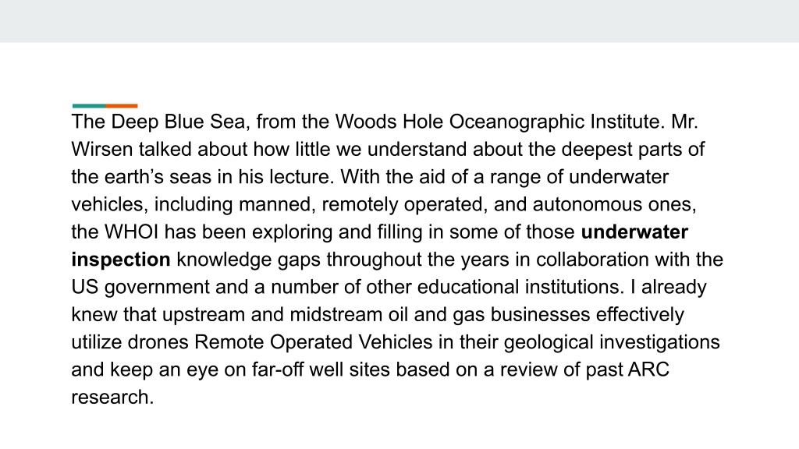Viewport: 799px width, 449px height.
Task: Click the hyphenated word 'far-off'
Action: [x=279, y=369]
